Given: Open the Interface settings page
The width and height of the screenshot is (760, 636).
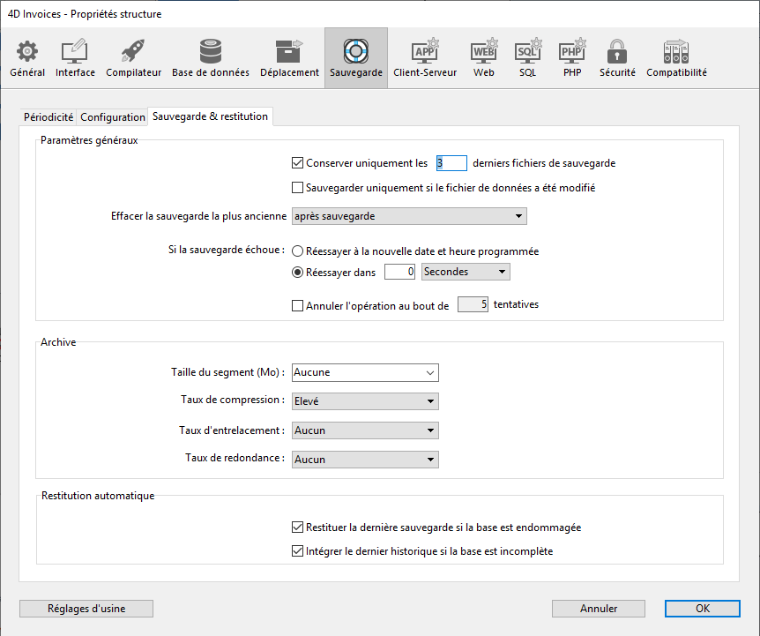Looking at the screenshot, I should point(75,52).
